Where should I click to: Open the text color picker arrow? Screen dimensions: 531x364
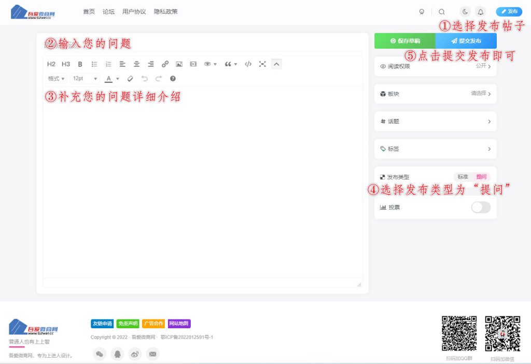118,79
